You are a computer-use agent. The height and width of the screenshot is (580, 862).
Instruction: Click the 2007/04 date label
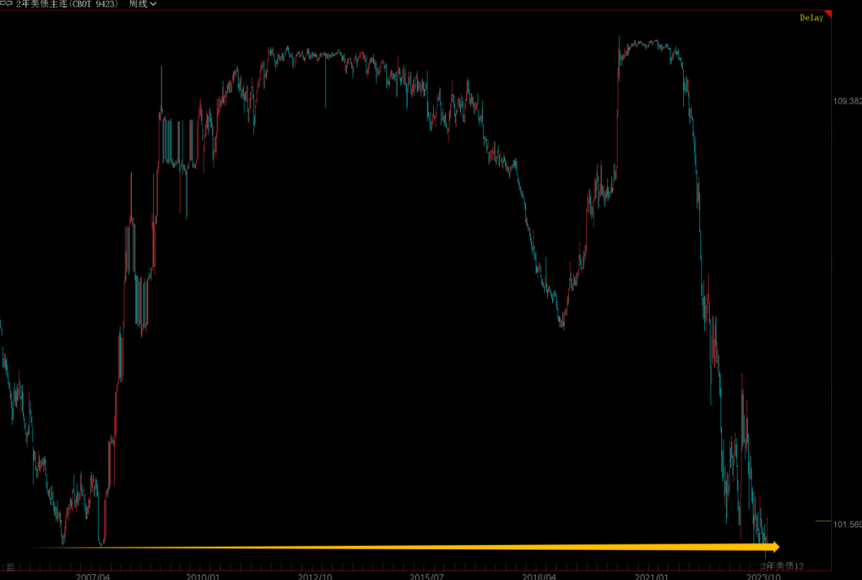tap(93, 577)
